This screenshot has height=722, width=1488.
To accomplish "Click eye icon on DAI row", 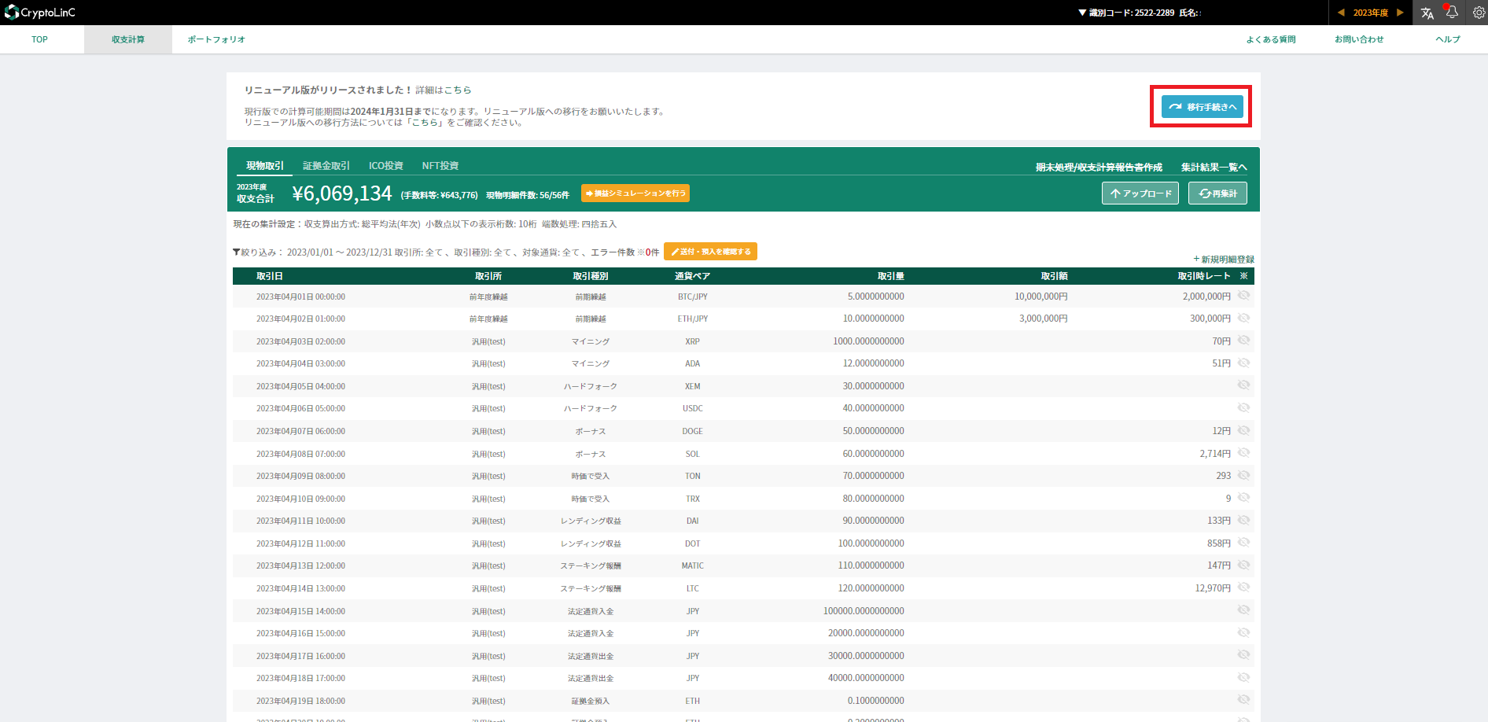I will pyautogui.click(x=1243, y=520).
